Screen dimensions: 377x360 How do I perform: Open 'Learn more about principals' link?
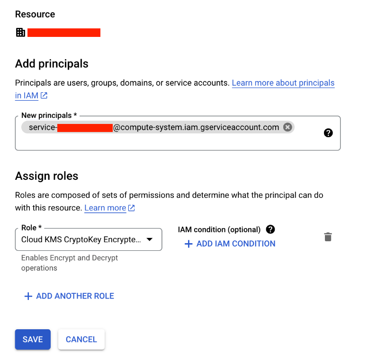pos(283,83)
